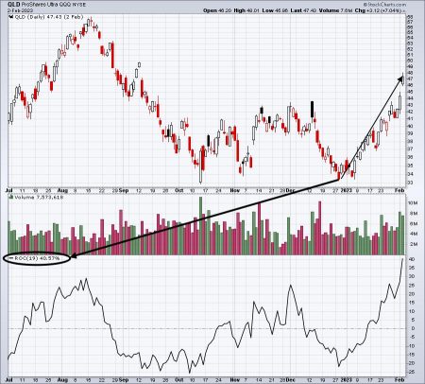Screen dimensions: 425x384
Task: Click the black candle near Nov 14
Action: (x=262, y=111)
